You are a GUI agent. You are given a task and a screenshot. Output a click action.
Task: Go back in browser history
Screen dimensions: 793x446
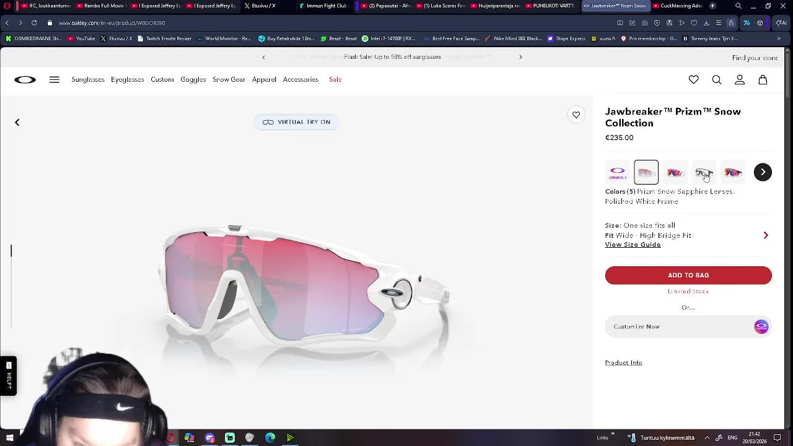[x=7, y=23]
